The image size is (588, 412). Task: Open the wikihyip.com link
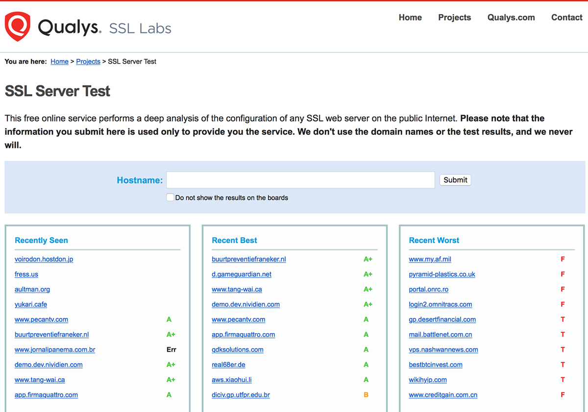click(x=428, y=380)
